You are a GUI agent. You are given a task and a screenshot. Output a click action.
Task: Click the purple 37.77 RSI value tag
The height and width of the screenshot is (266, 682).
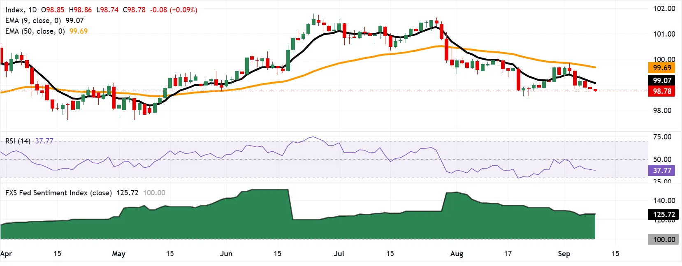click(x=661, y=170)
